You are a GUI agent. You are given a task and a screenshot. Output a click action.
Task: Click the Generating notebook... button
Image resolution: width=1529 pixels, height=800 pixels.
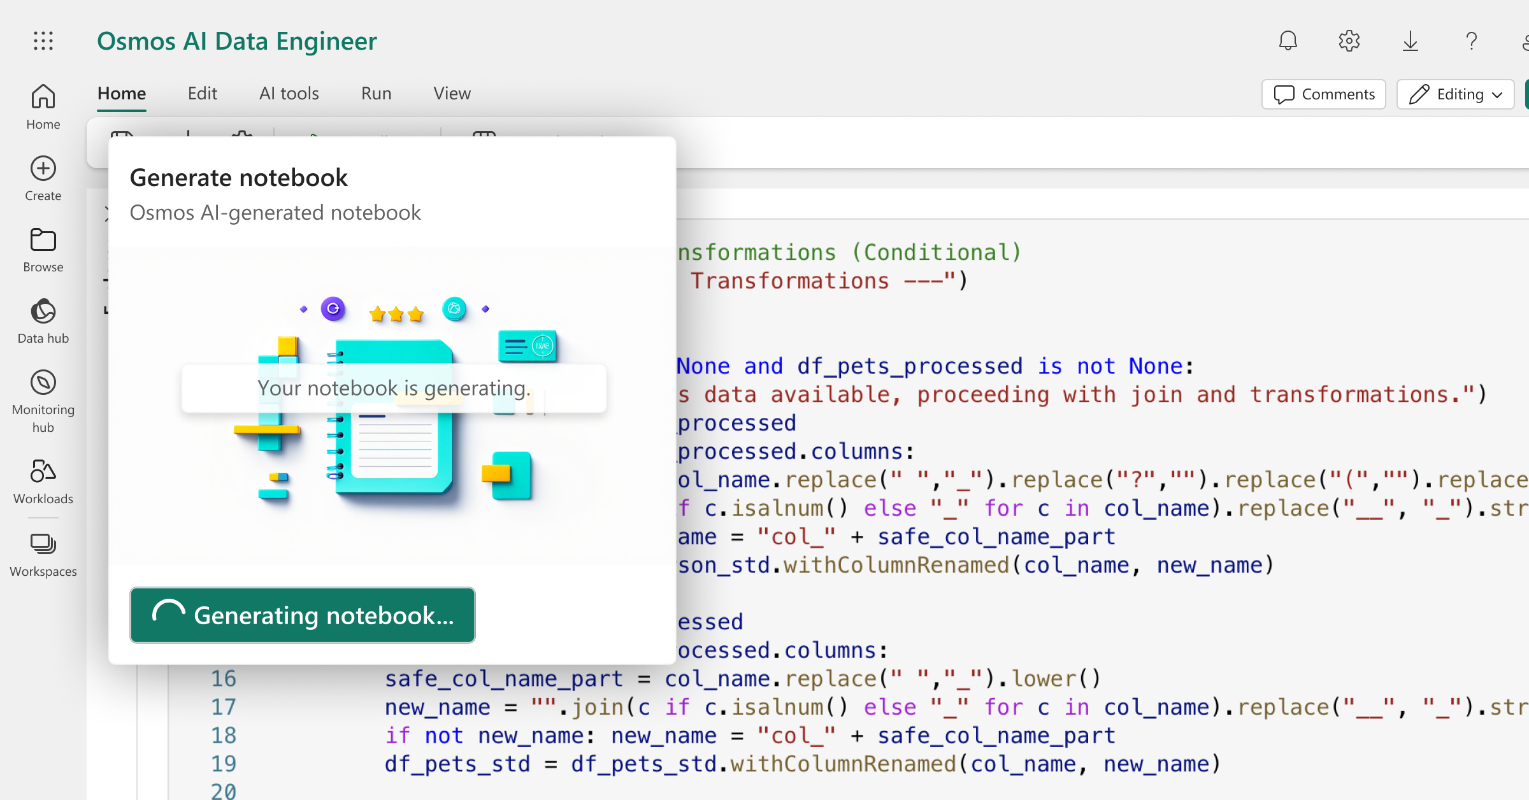[303, 615]
